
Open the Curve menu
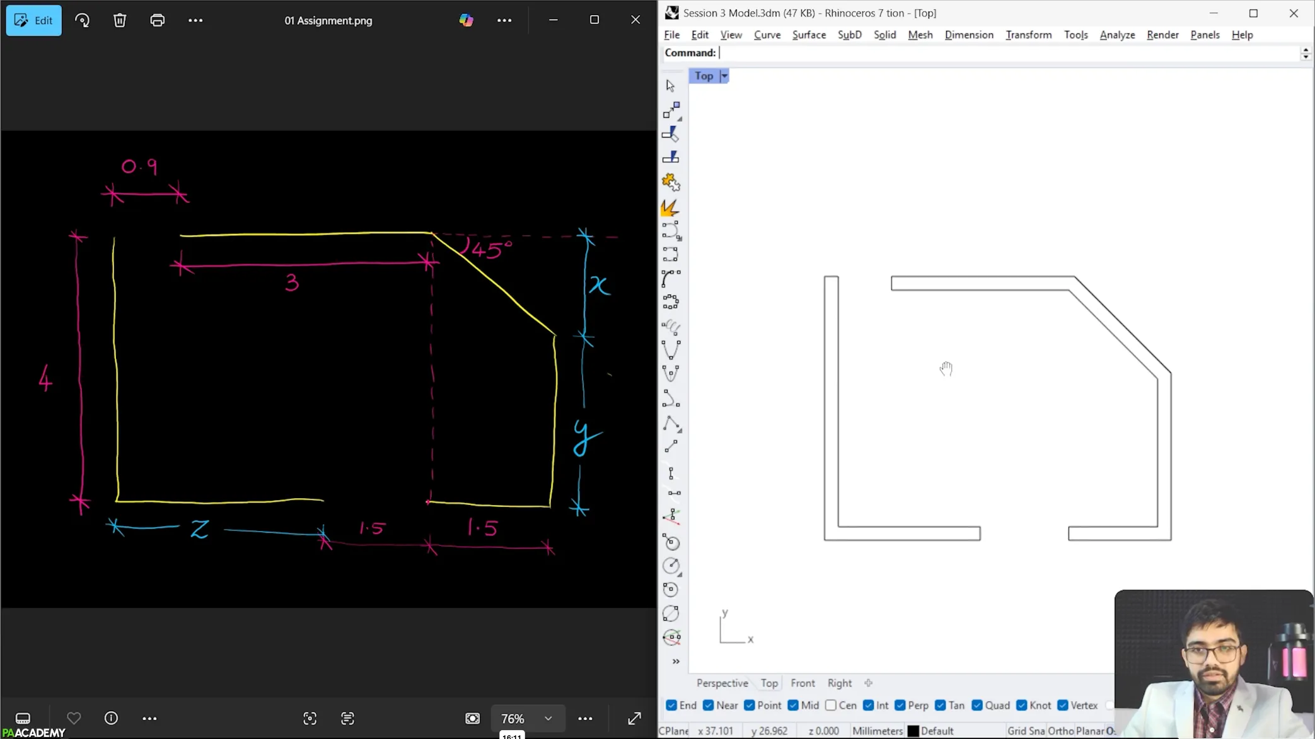[x=767, y=35]
